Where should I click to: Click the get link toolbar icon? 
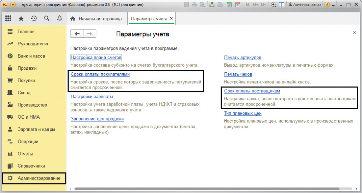tap(212, 5)
